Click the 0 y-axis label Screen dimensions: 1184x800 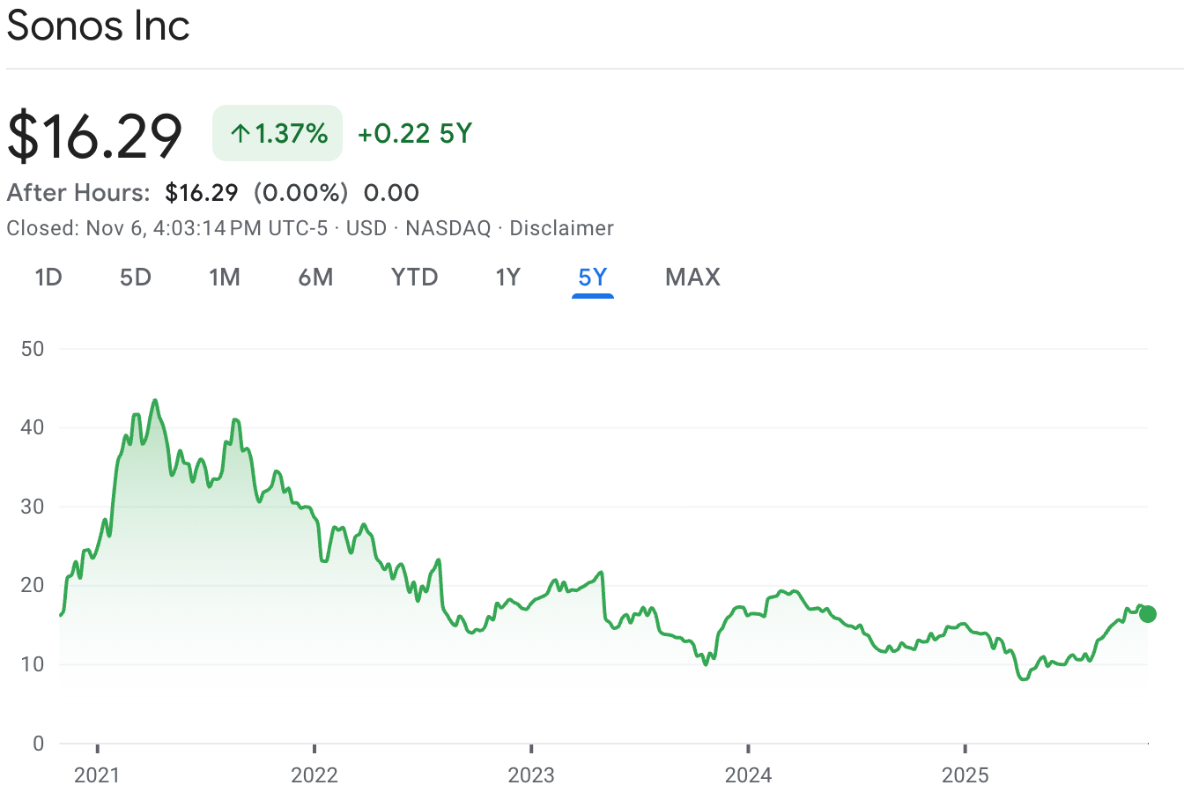[x=38, y=744]
